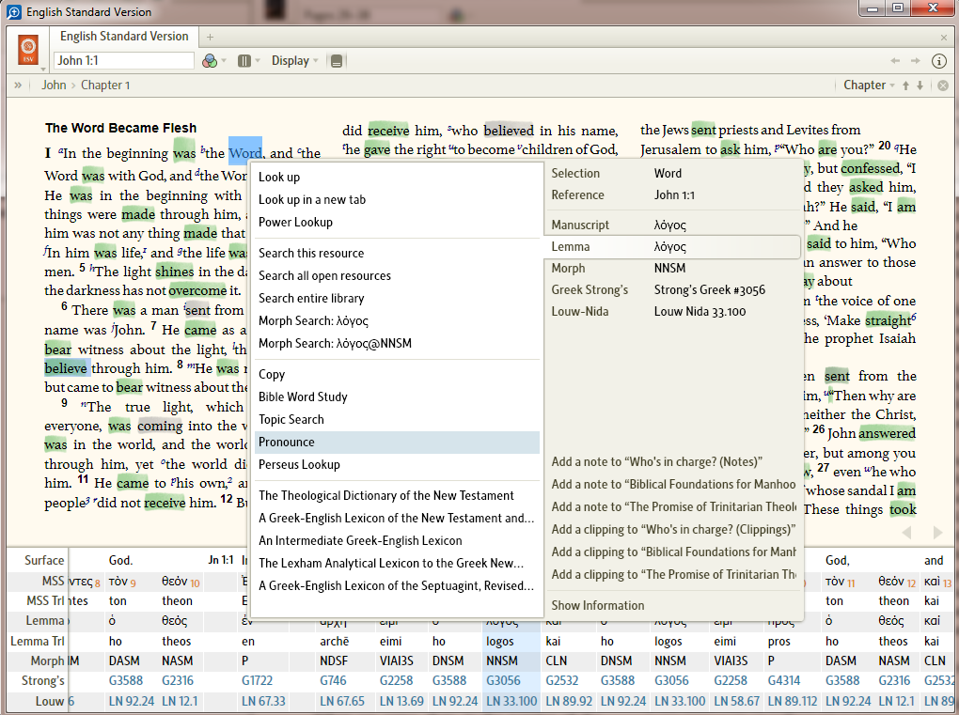Toggle the interlinear pane icon
This screenshot has height=715, width=959.
point(337,60)
